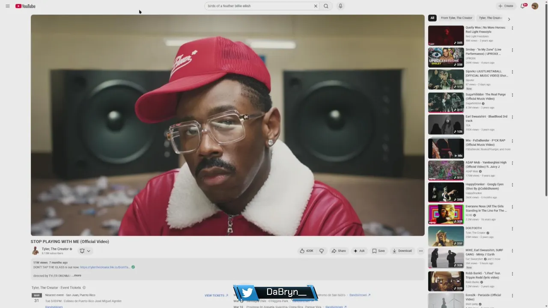Click Nearest event San Juan, Puerto Rico

[70, 295]
